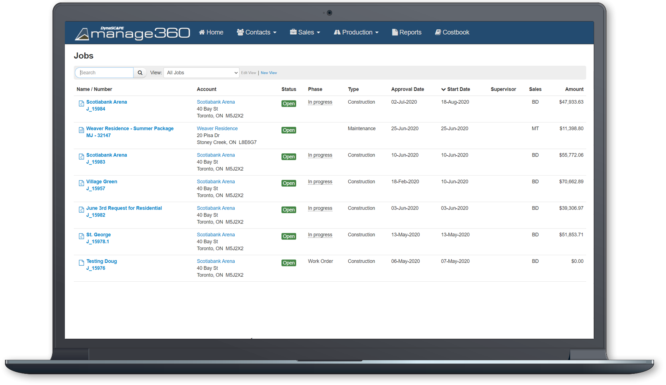Screen dimensions: 666x385
Task: Click document icon beside June 3rd Request job
Action: (x=81, y=210)
